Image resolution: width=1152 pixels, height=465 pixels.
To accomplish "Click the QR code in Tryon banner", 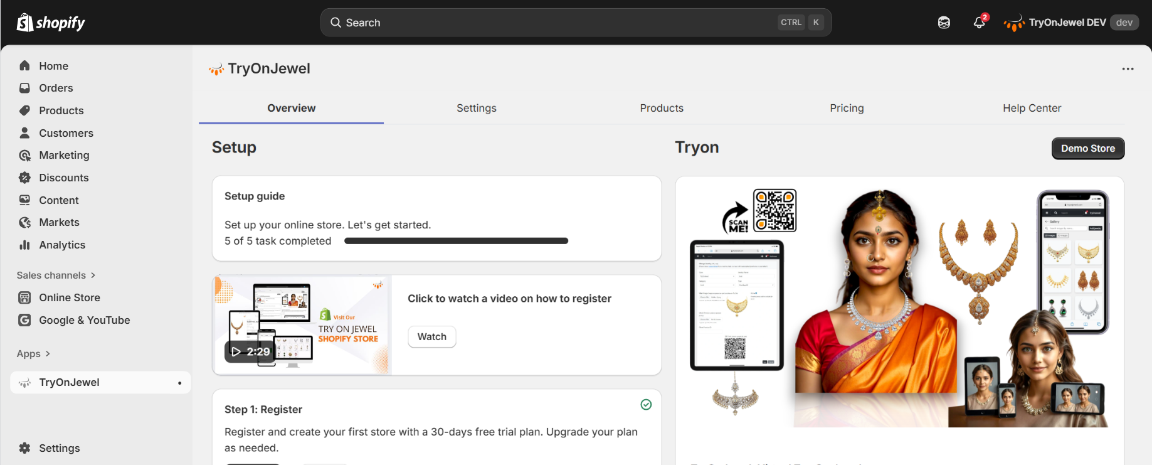I will (775, 211).
